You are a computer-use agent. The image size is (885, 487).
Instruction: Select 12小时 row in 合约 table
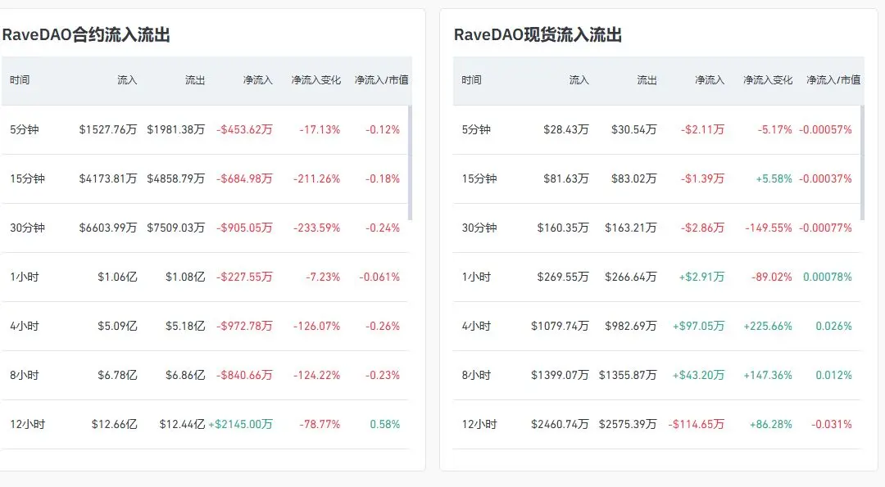[x=205, y=424]
